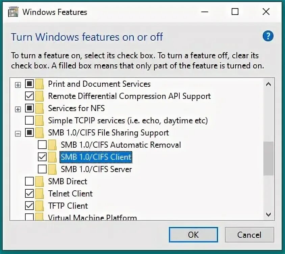Close the Windows Features window
The height and width of the screenshot is (254, 285).
tap(266, 12)
